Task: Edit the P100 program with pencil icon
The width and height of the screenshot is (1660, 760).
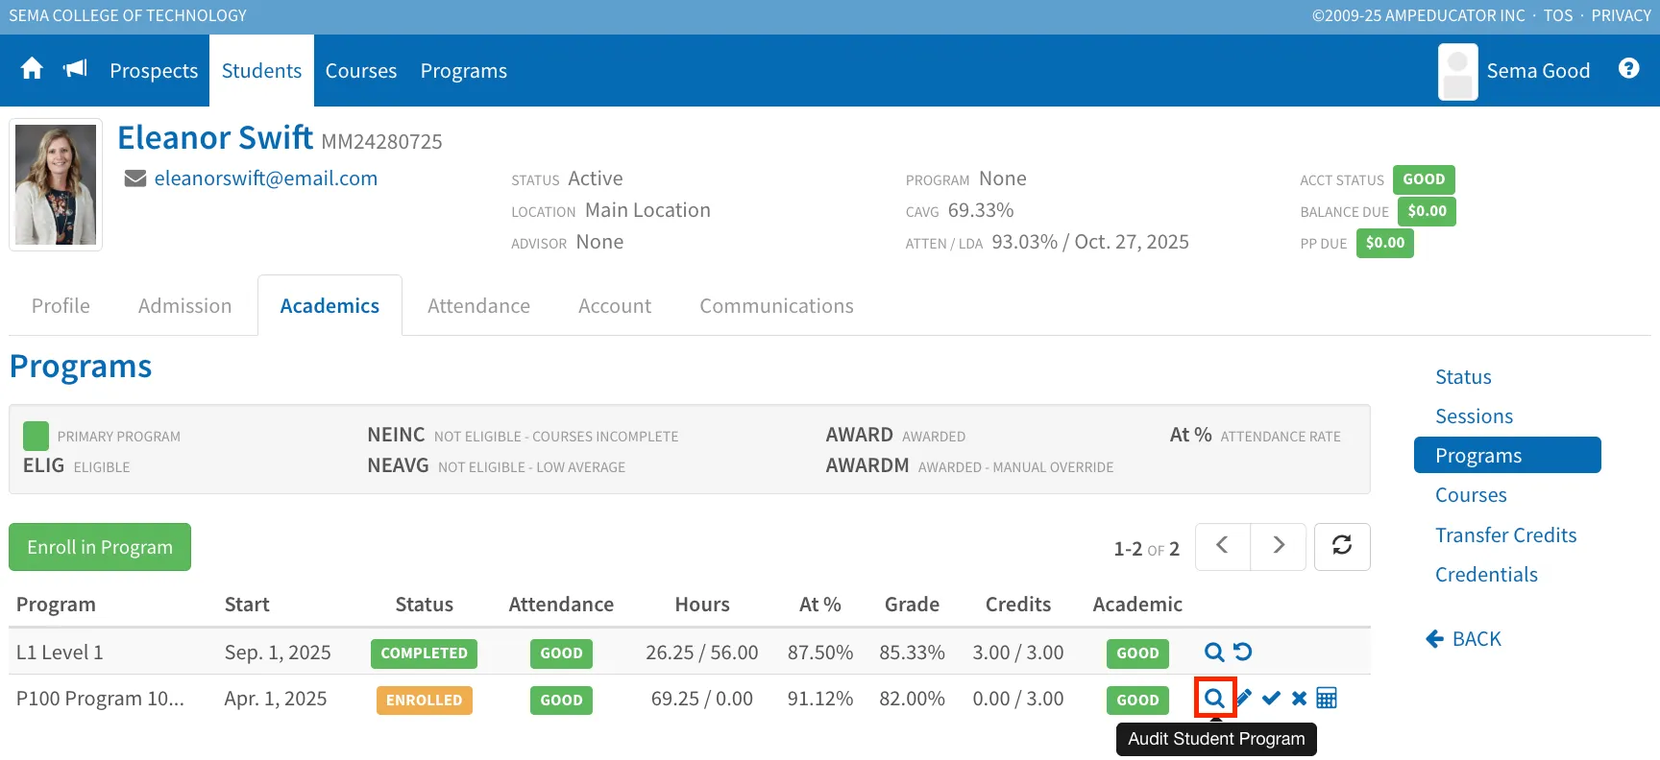Action: pos(1244,699)
